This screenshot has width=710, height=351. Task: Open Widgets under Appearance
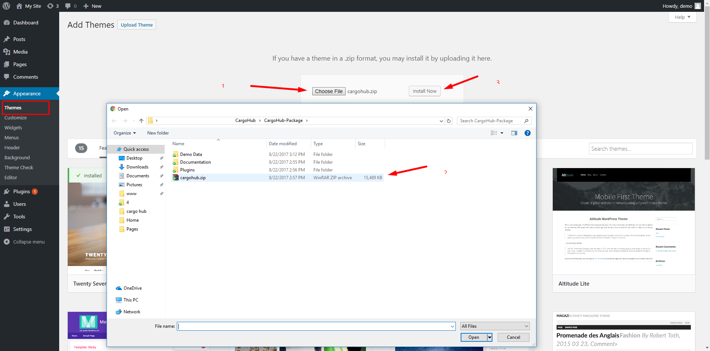(13, 127)
